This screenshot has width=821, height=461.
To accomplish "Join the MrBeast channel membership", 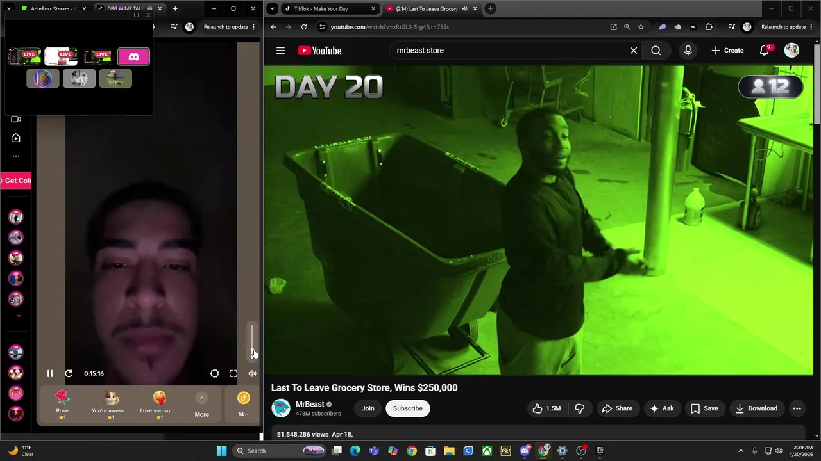I will coord(368,408).
